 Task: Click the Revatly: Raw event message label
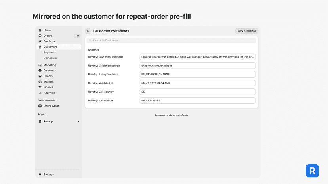coord(106,57)
